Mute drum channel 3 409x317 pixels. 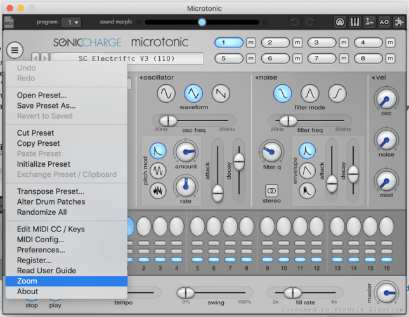[x=344, y=42]
